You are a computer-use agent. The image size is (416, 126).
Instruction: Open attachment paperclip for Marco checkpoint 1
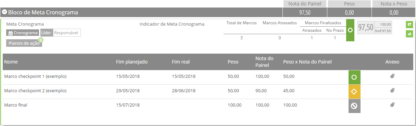pos(392,76)
